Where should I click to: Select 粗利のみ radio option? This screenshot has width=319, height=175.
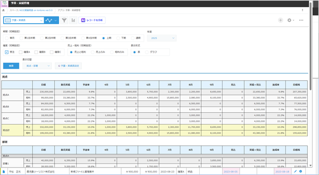112,52
